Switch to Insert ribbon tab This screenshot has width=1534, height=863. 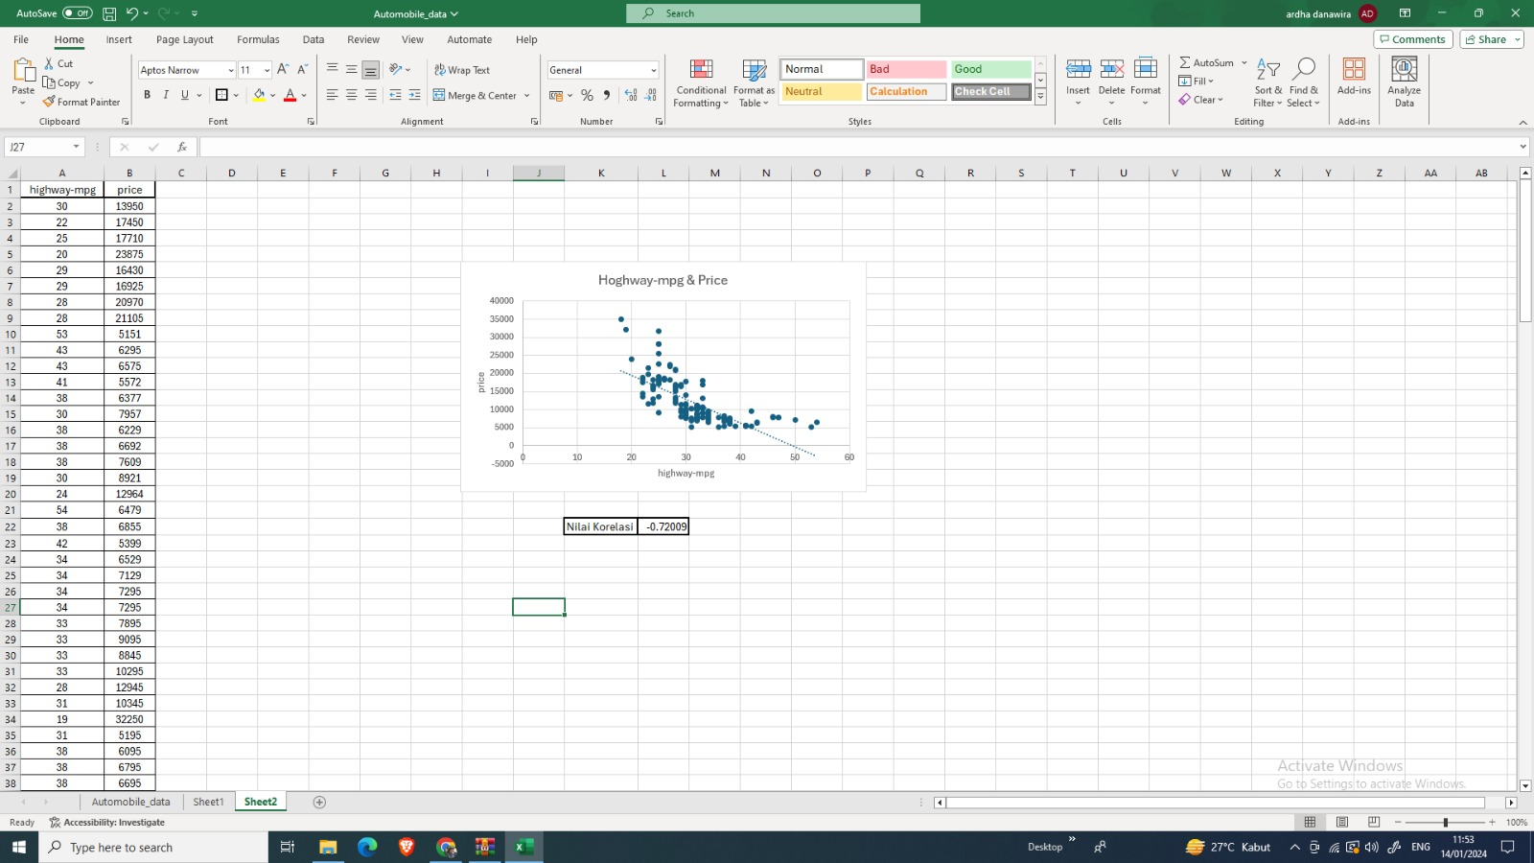[x=119, y=39]
